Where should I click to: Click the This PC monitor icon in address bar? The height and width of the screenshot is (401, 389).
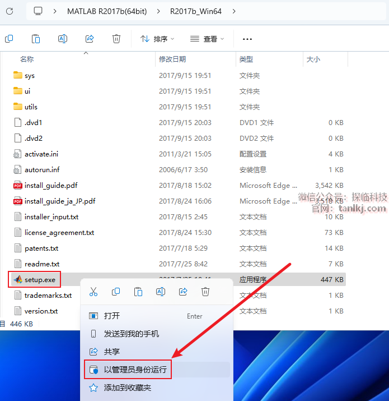click(38, 11)
